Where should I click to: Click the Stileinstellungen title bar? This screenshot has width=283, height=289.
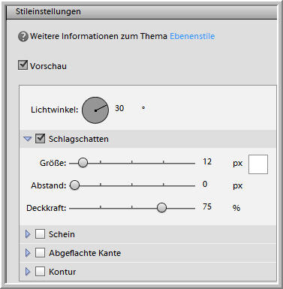[142, 12]
